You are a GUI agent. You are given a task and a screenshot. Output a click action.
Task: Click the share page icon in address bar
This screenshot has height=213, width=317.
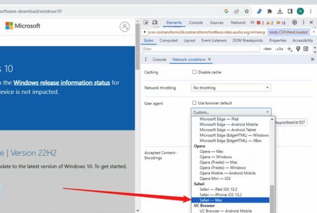click(236, 11)
